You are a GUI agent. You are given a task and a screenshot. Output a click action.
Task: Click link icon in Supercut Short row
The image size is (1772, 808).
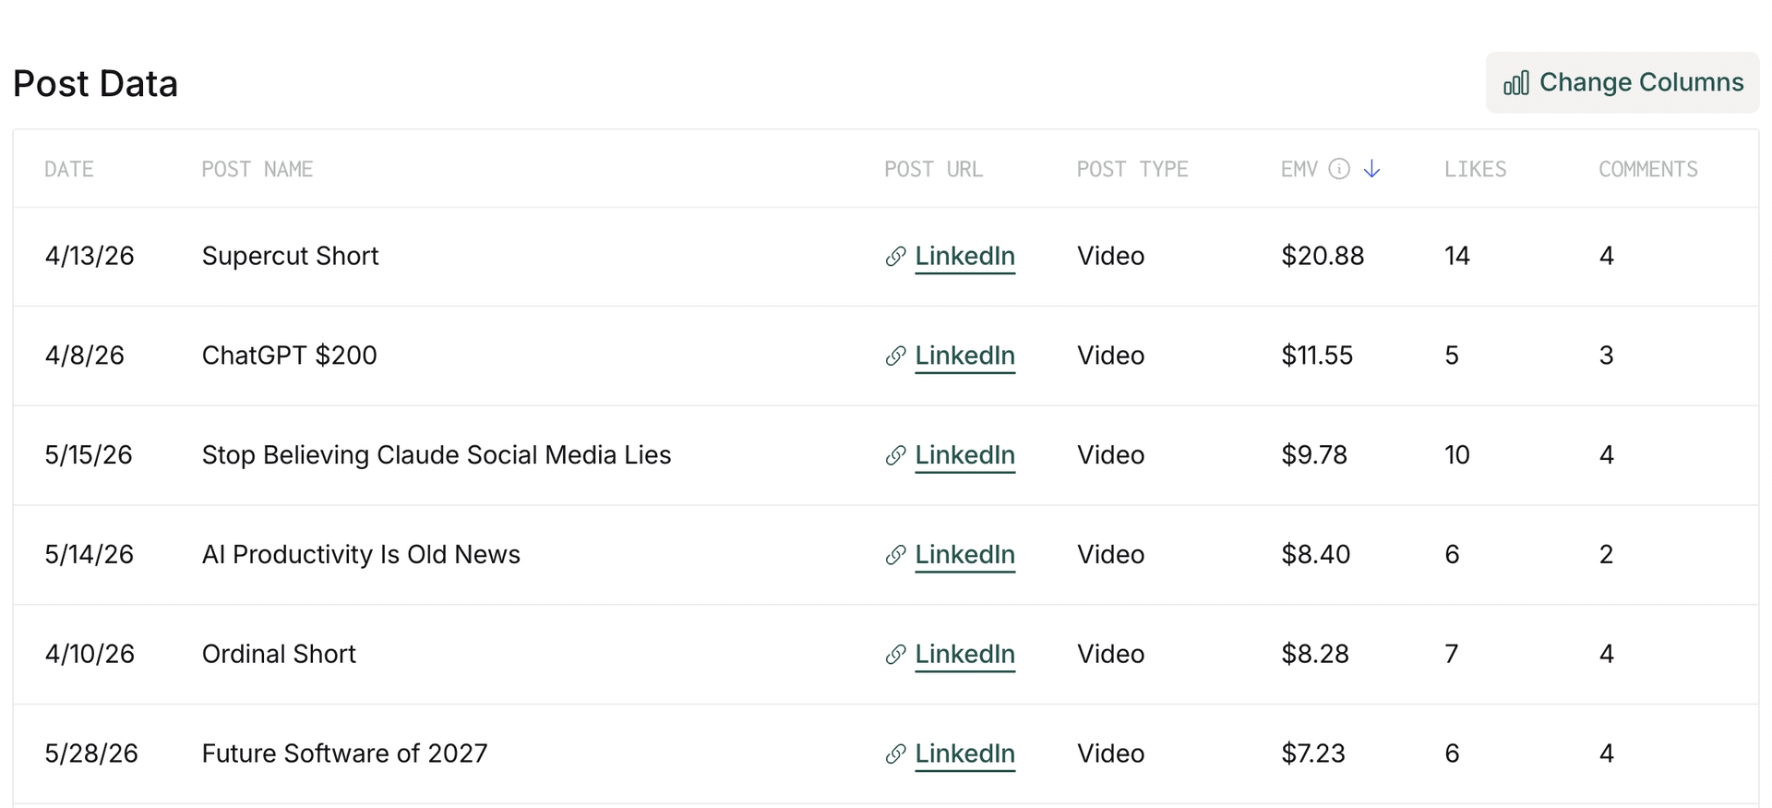tap(895, 257)
